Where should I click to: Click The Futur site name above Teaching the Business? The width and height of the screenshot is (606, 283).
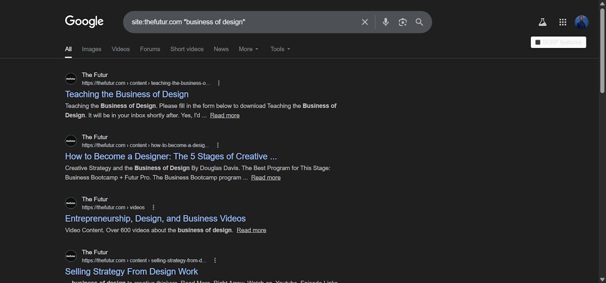pos(95,75)
